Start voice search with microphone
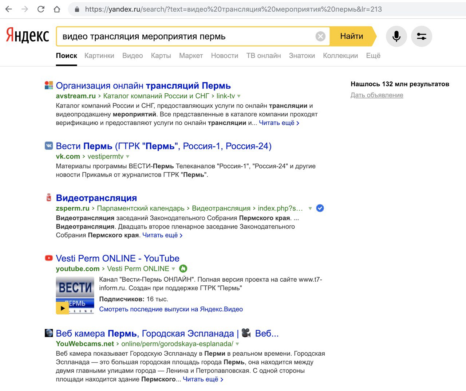The width and height of the screenshot is (466, 391). pos(396,36)
